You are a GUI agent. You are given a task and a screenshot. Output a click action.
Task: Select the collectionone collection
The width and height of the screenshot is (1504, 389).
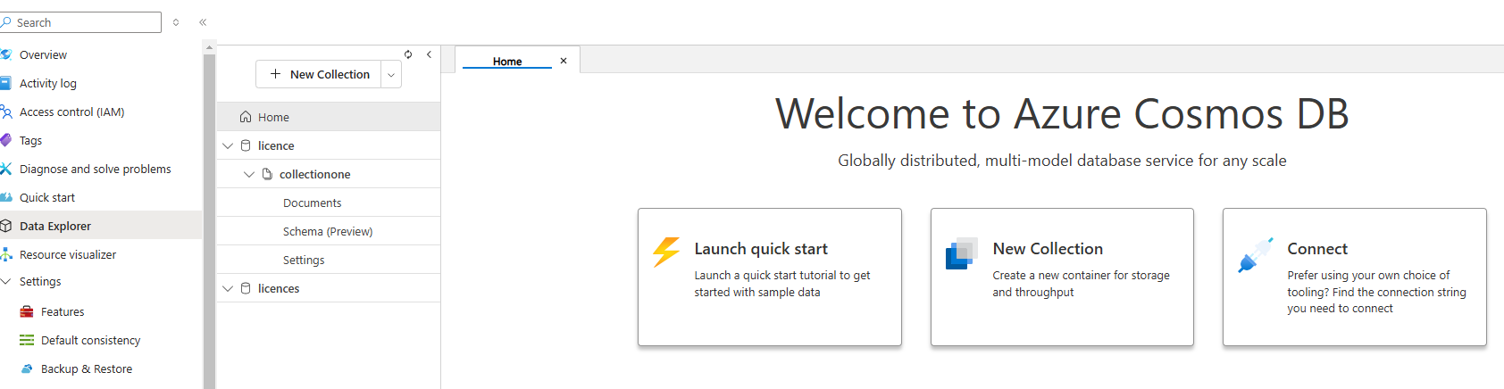[x=329, y=174]
